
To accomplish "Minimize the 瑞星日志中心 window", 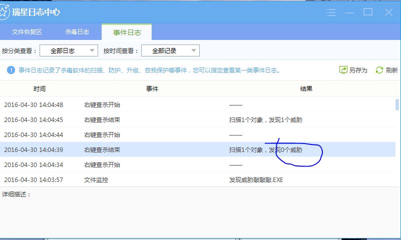I will (349, 13).
